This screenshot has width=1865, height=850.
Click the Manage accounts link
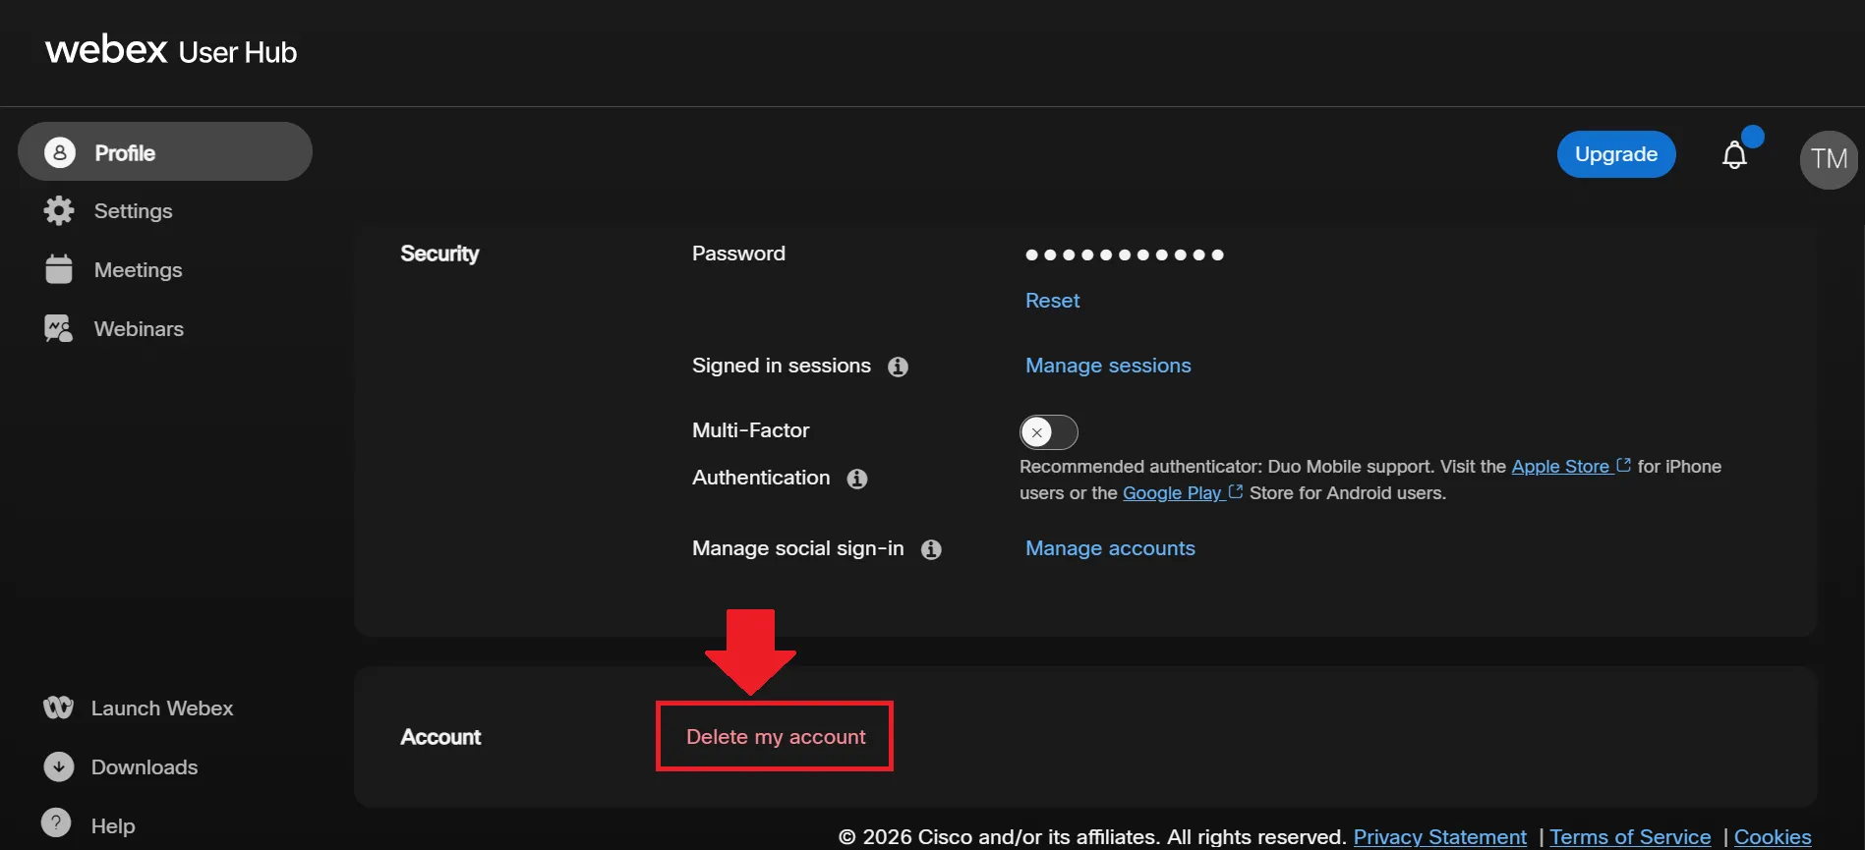coord(1110,548)
